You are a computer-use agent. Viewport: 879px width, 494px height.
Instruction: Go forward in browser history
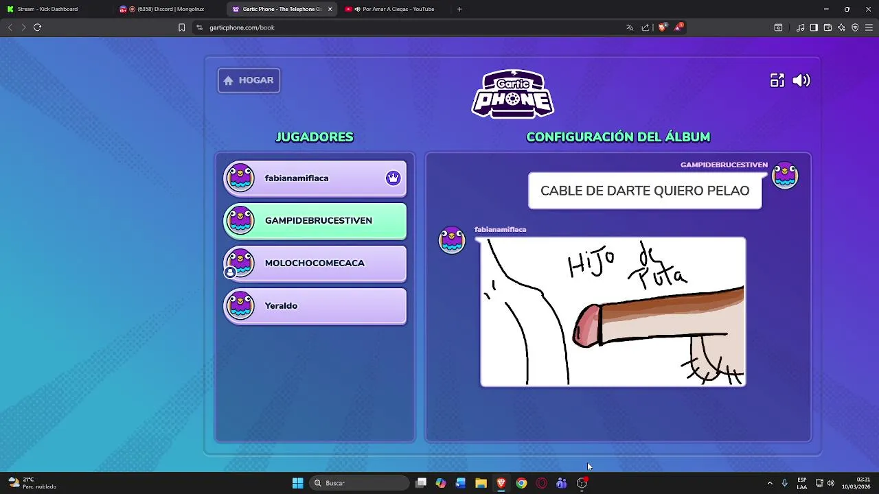23,27
